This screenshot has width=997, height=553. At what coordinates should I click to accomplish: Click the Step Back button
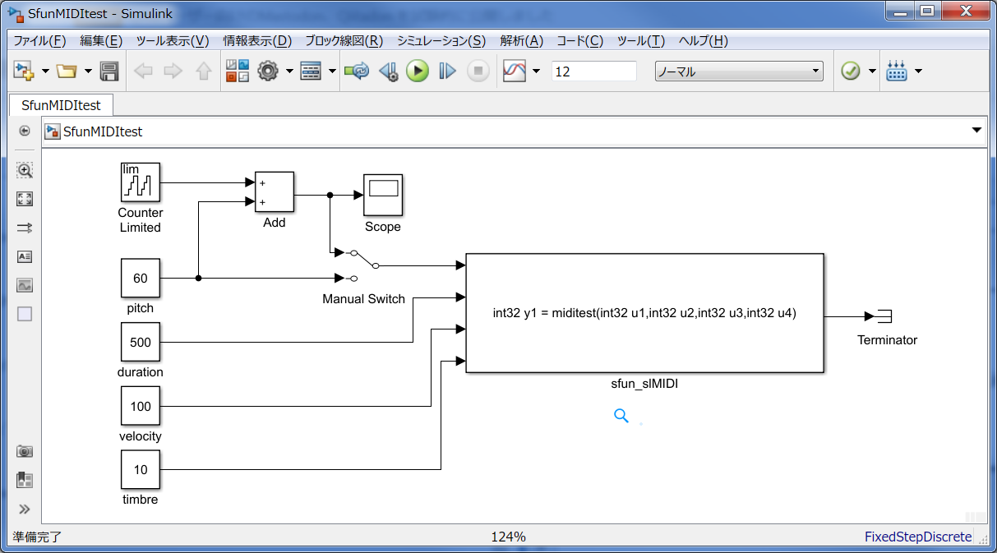click(388, 71)
